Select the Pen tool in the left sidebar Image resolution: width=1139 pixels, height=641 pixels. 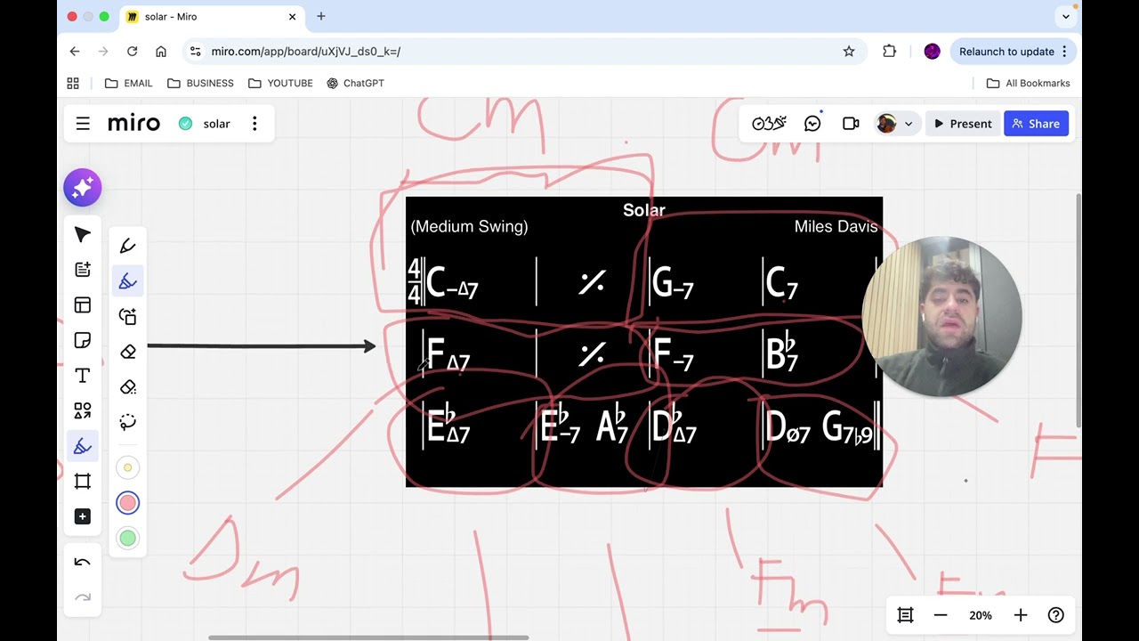(83, 446)
